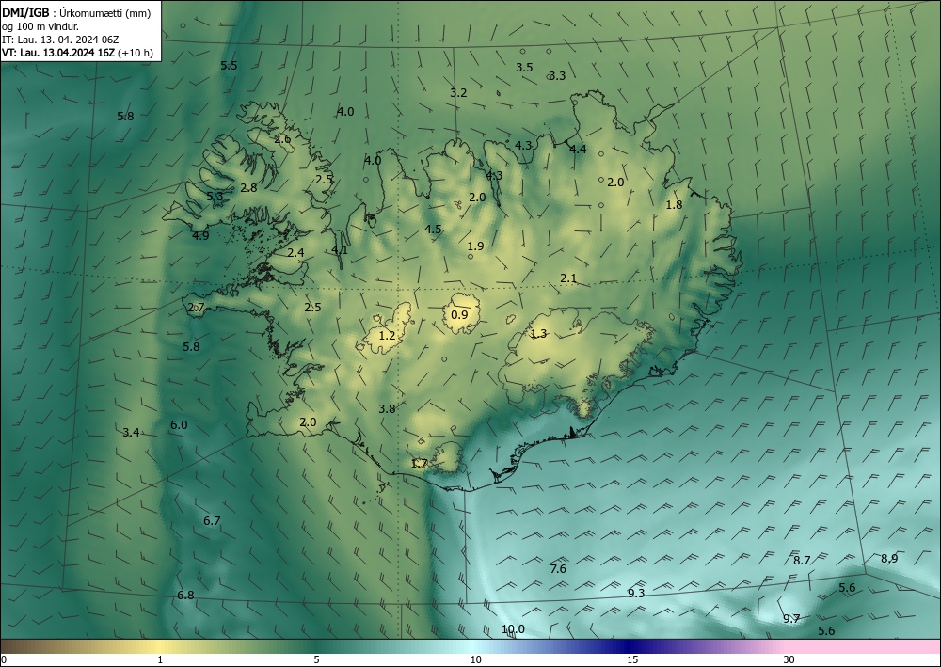Click the 3.3 value on the map
The width and height of the screenshot is (941, 667).
point(557,75)
